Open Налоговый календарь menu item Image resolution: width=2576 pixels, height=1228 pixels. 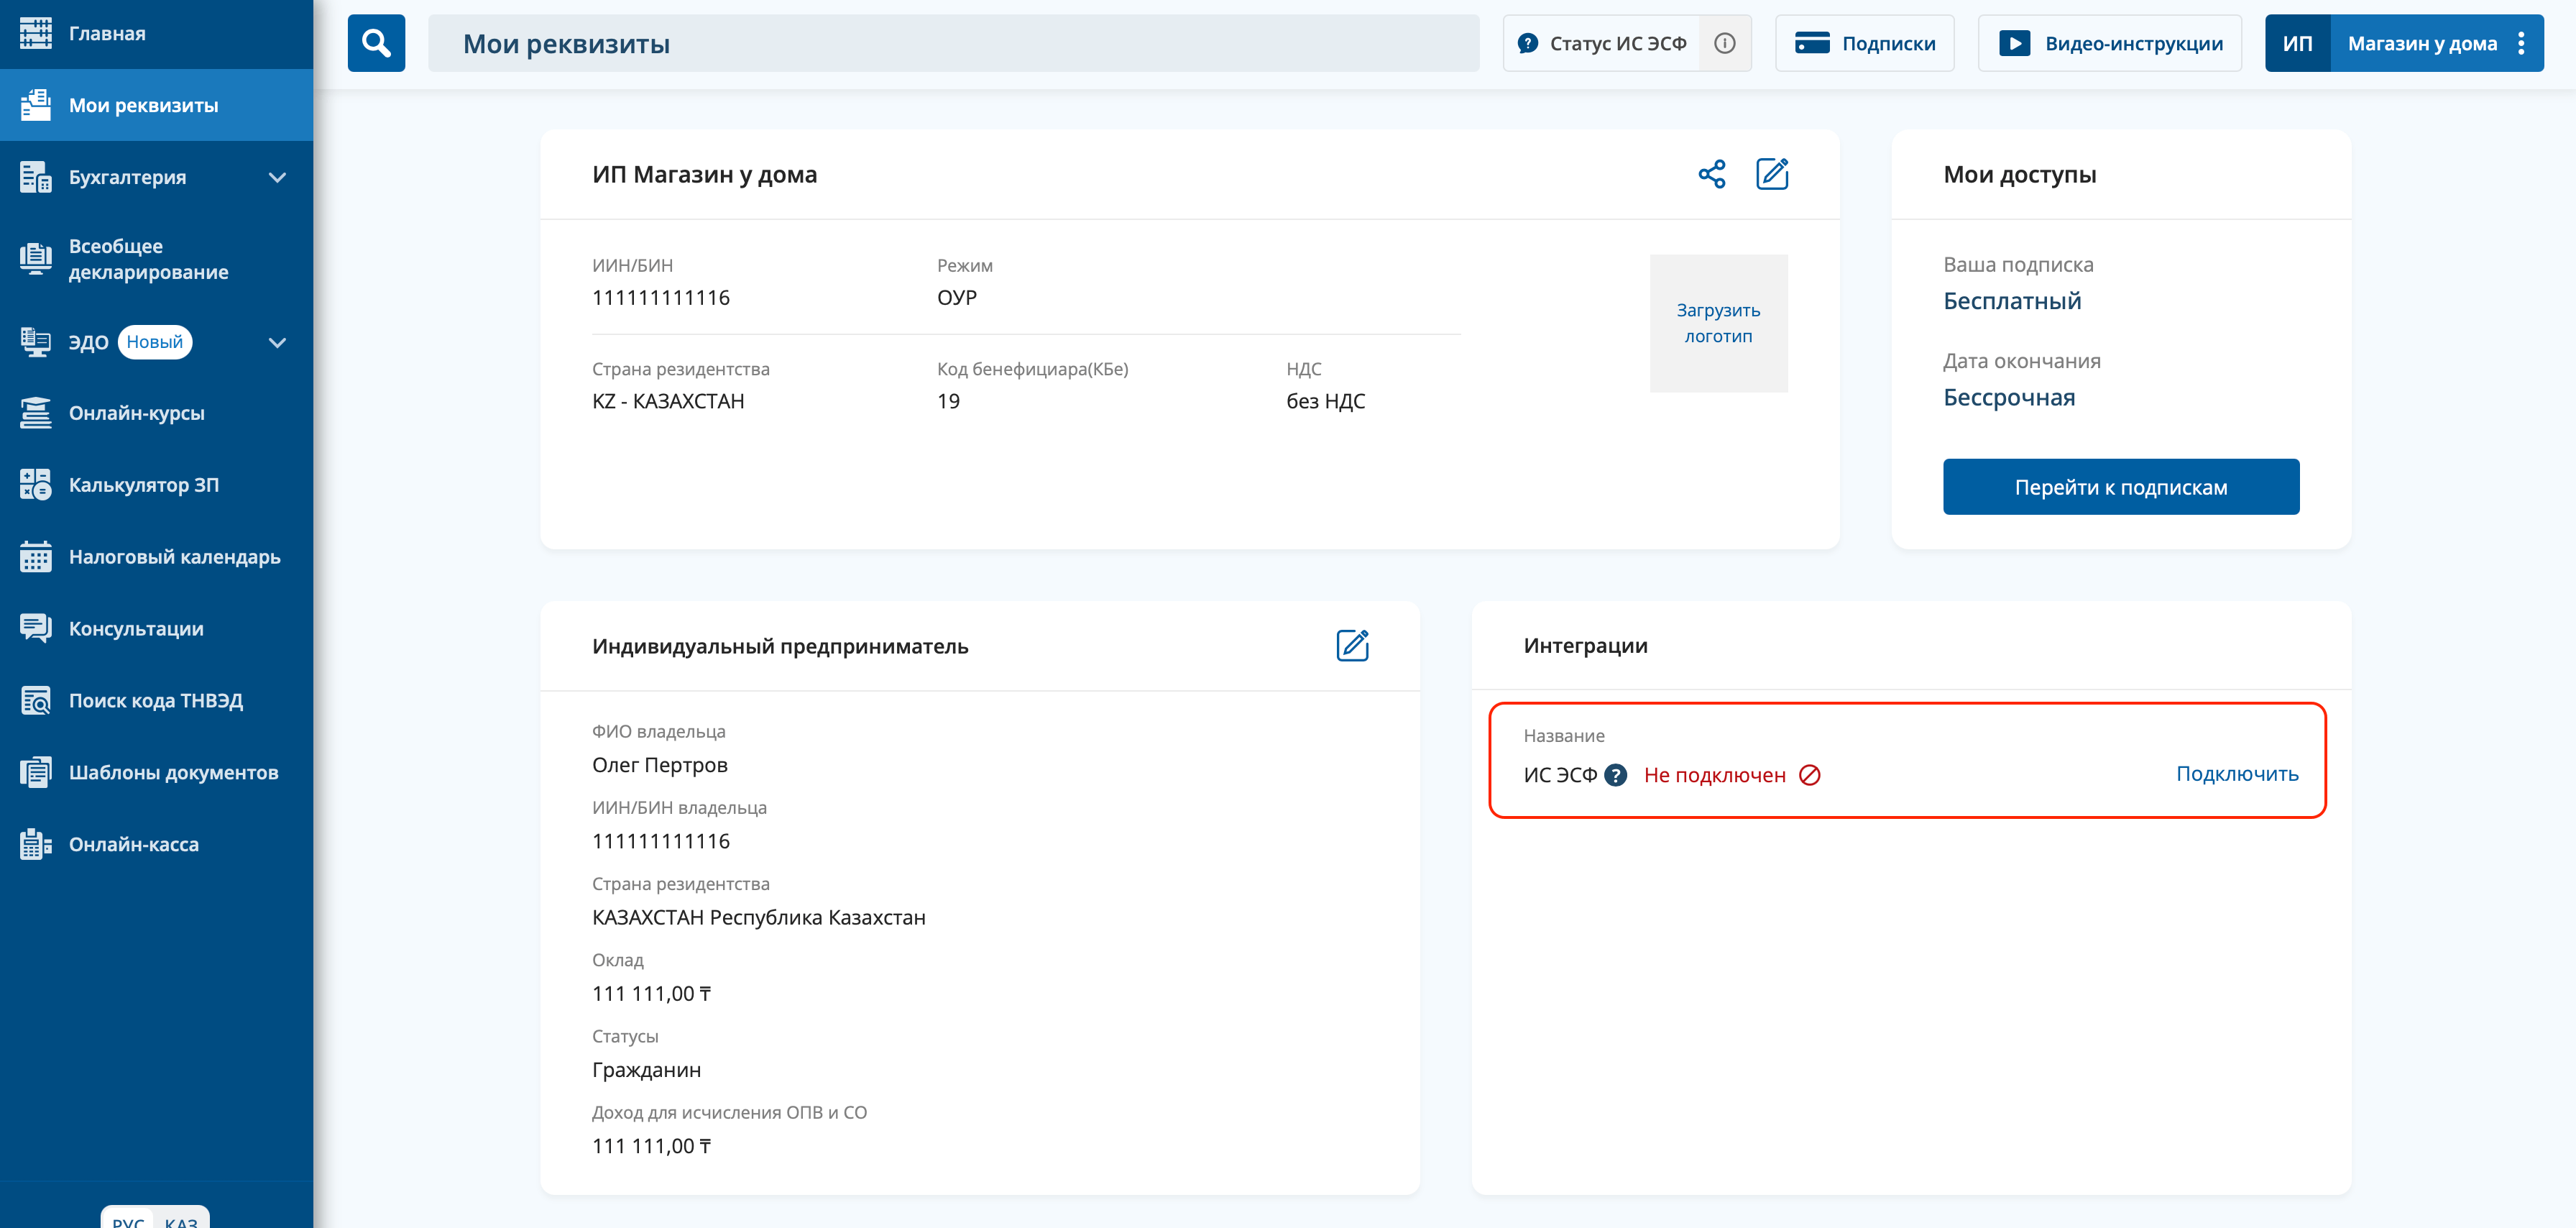tap(174, 557)
